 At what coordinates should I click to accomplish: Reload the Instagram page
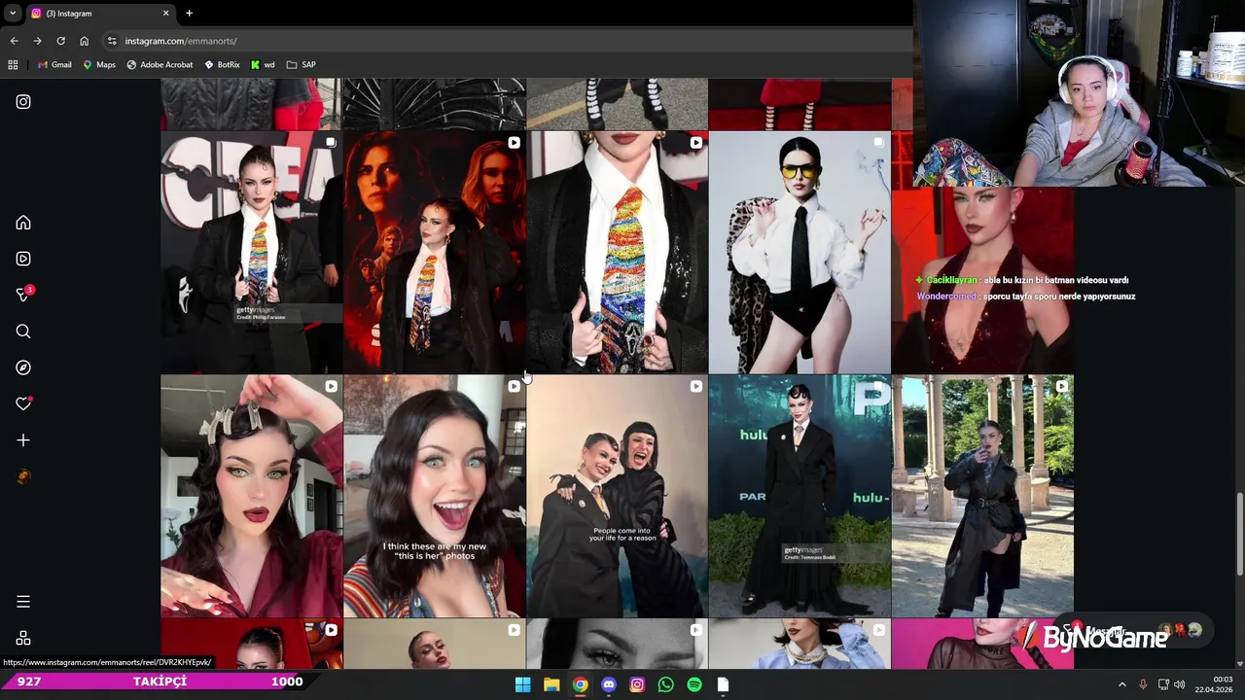[60, 41]
